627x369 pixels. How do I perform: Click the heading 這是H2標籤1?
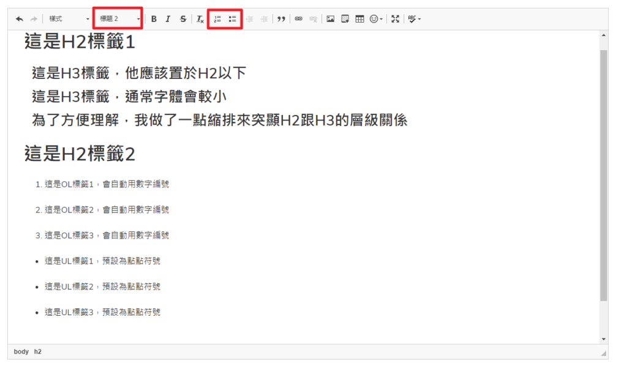[x=80, y=42]
